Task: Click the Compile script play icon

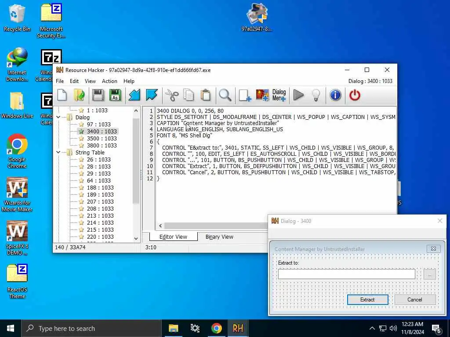Action: [298, 95]
